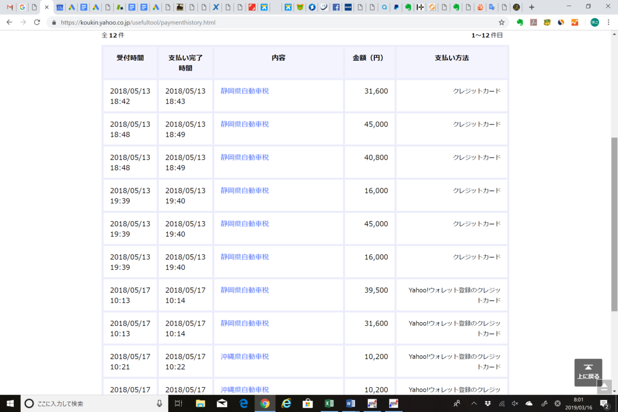This screenshot has width=618, height=412.
Task: Open 静岡県自動車税 link for 39,500 row
Action: [245, 290]
